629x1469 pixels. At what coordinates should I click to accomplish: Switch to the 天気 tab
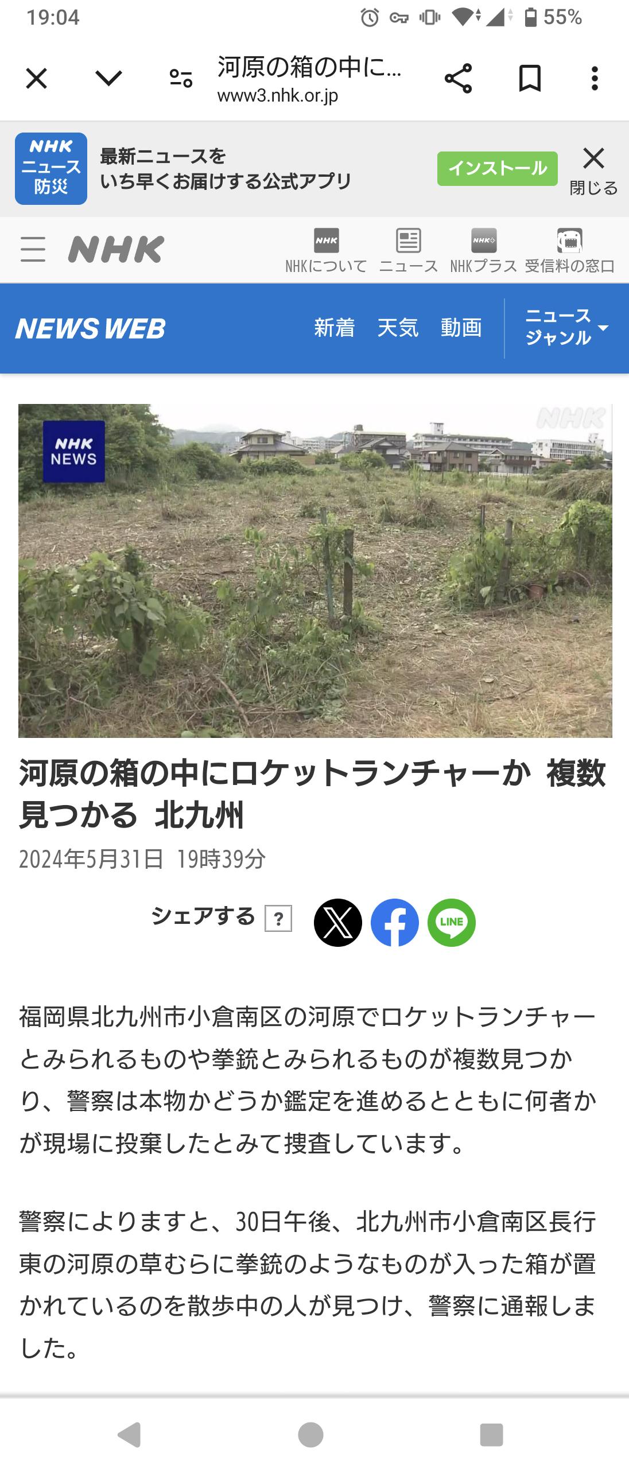coord(398,328)
